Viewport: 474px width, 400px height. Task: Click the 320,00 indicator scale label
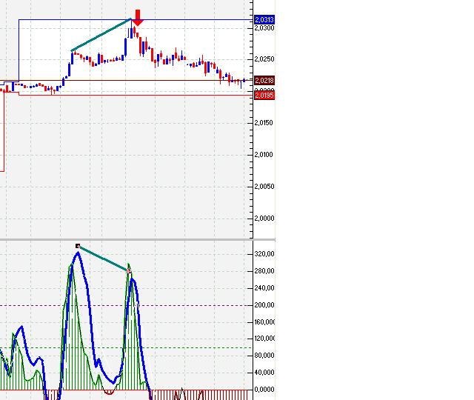click(x=264, y=254)
